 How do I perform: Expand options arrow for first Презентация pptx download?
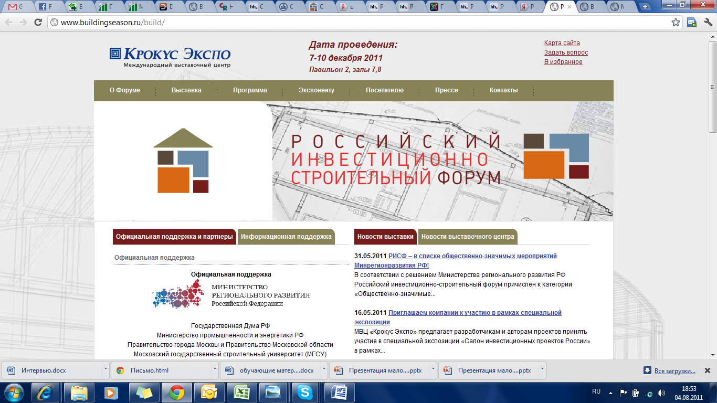coord(433,370)
